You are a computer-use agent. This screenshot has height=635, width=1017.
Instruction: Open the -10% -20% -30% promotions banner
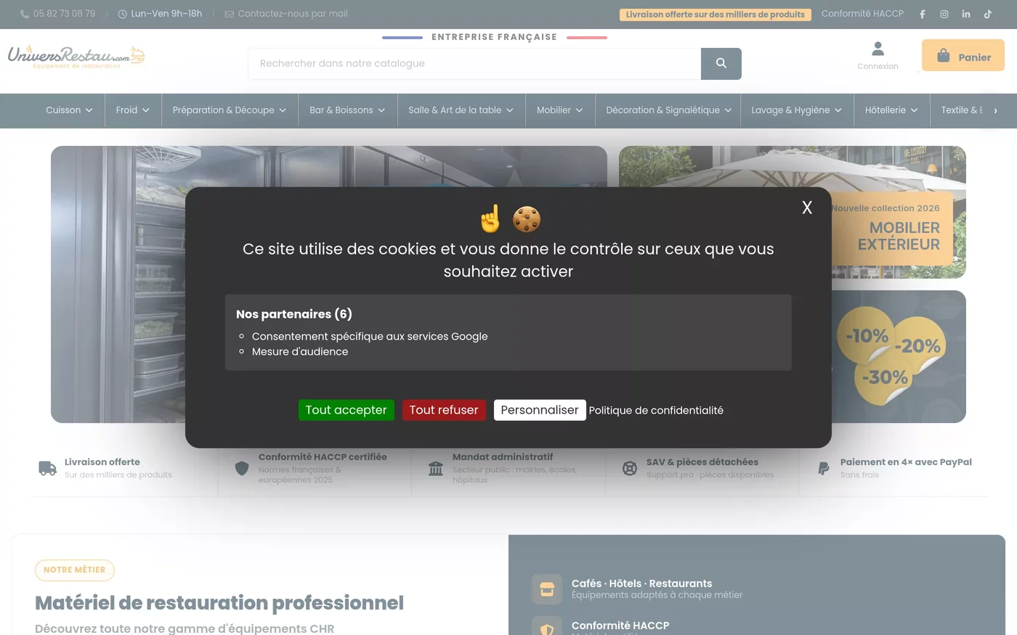click(x=899, y=356)
